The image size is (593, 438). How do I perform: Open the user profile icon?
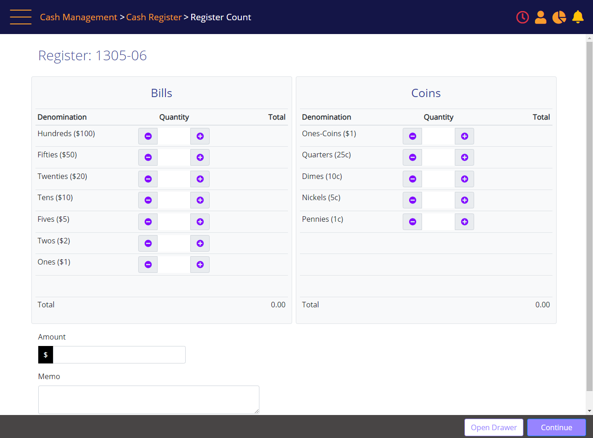[540, 17]
